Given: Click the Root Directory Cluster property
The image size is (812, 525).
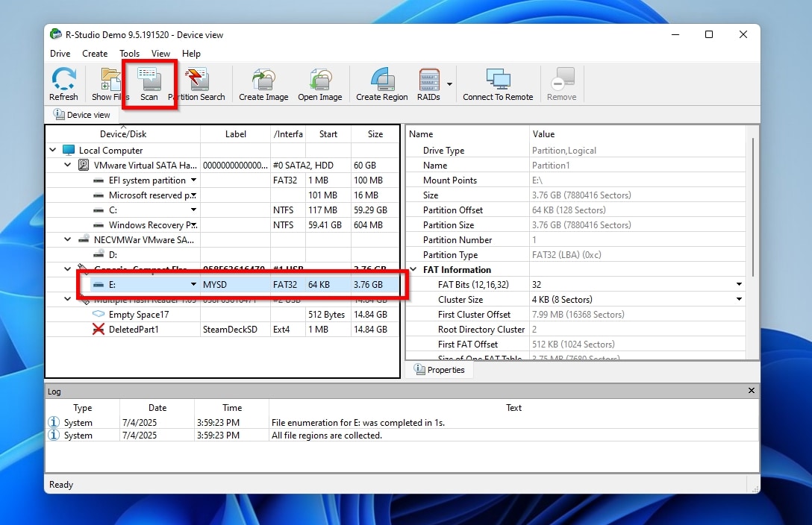Looking at the screenshot, I should coord(576,330).
